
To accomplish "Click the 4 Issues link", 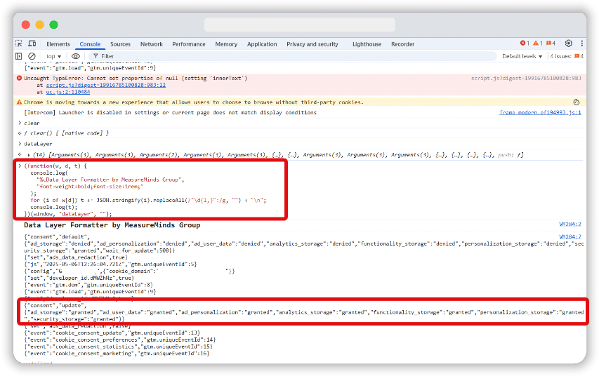I will pos(567,56).
